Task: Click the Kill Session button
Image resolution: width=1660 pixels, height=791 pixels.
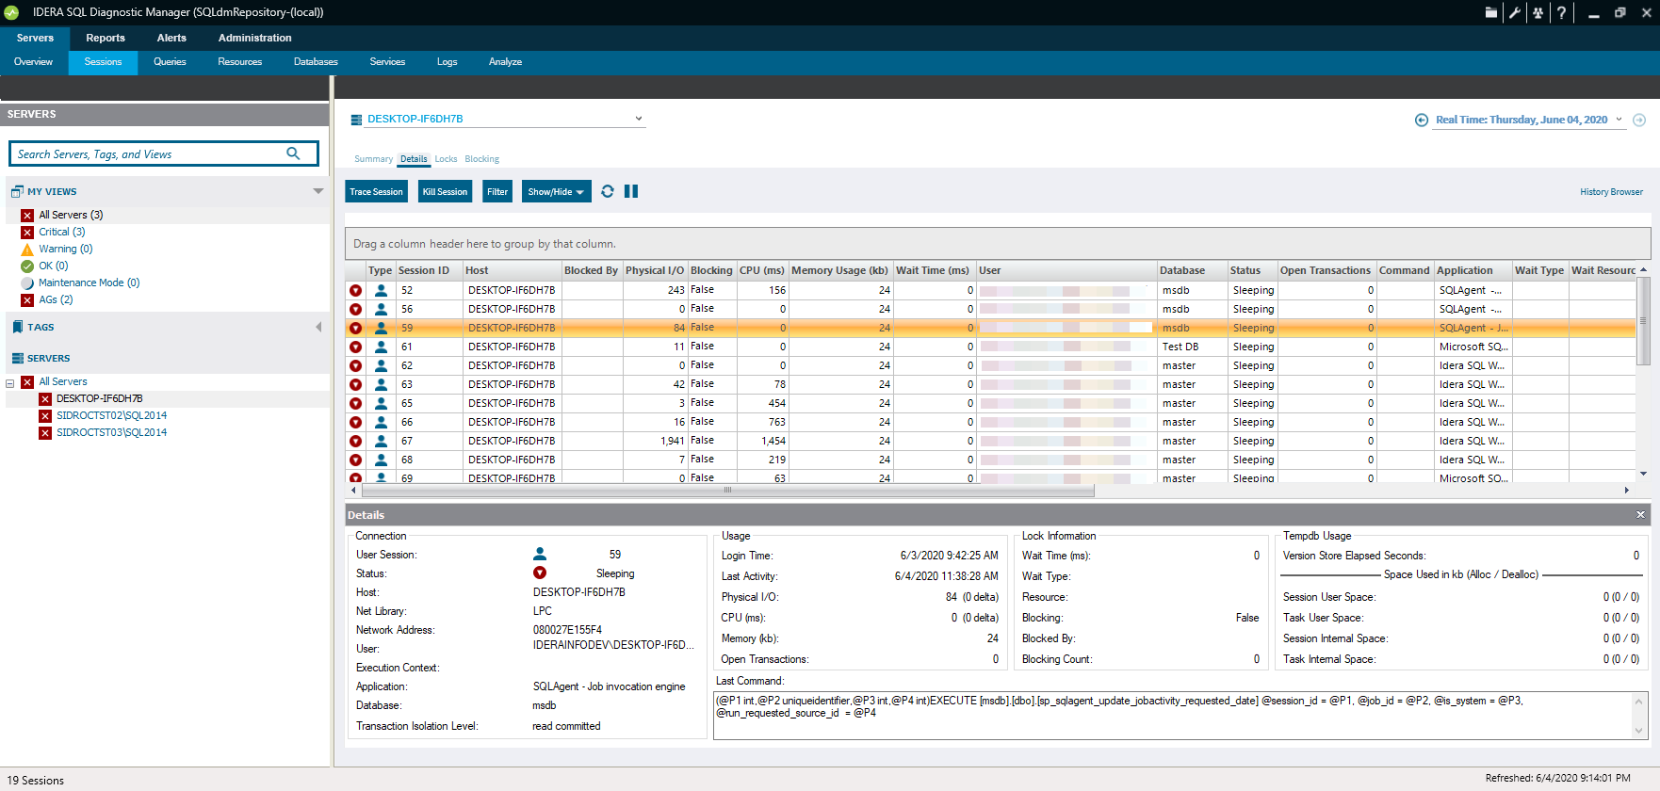Action: [445, 191]
